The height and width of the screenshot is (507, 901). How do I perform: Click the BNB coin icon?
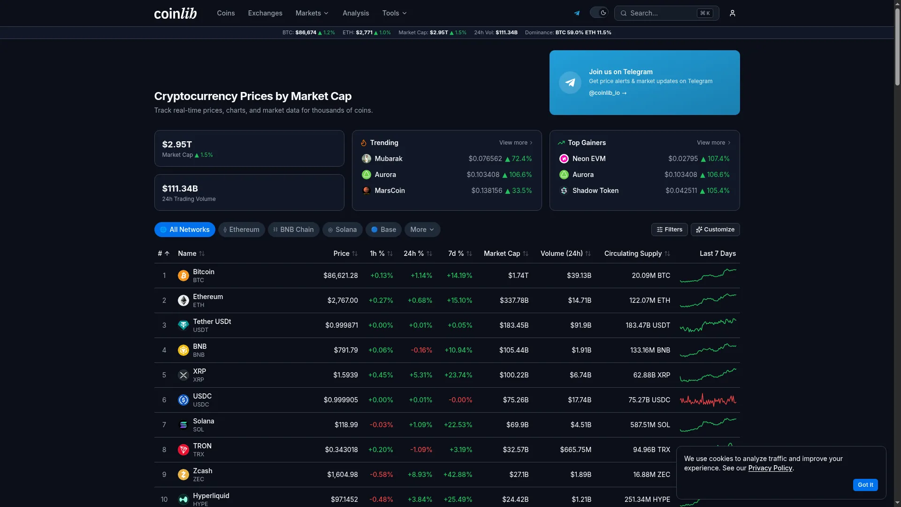point(183,350)
